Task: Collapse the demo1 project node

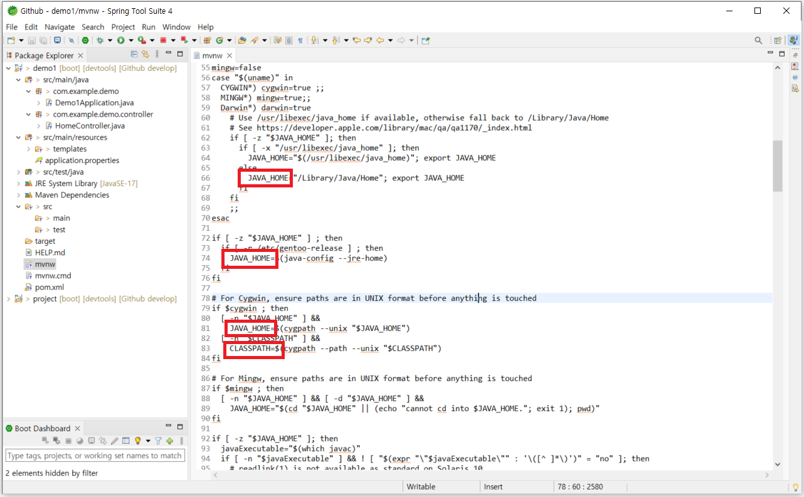Action: (8, 68)
